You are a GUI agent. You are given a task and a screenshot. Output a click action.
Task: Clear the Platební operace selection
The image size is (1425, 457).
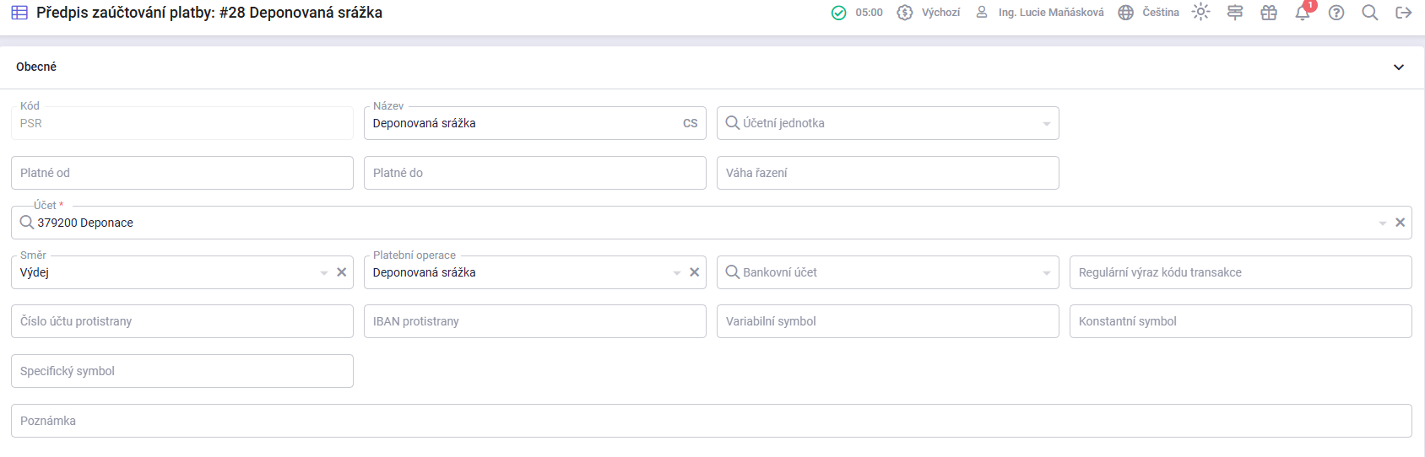tap(694, 272)
